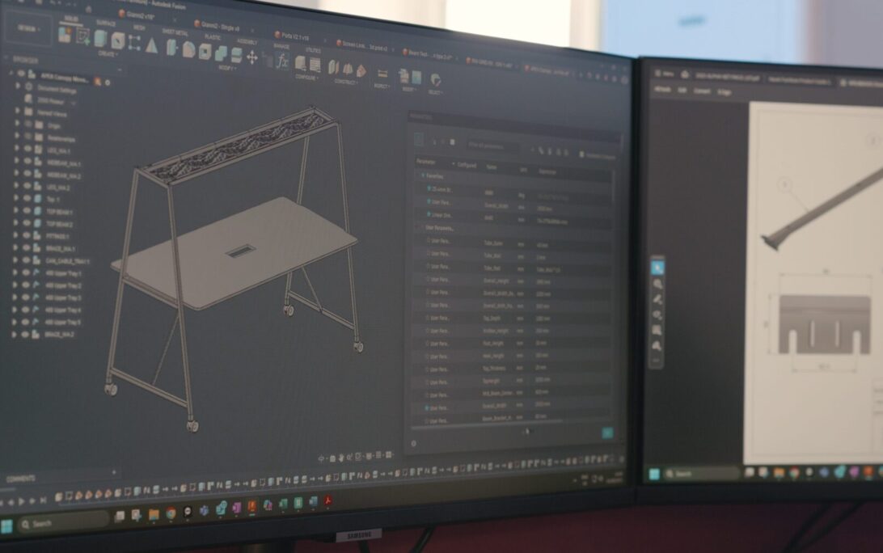Screen dimensions: 883x553
Task: Click the Parameter column header
Action: (427, 162)
